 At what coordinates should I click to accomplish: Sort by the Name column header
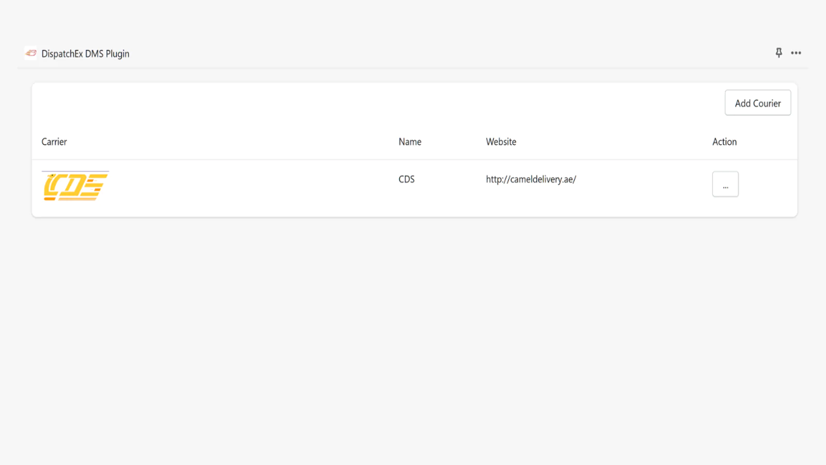(410, 142)
